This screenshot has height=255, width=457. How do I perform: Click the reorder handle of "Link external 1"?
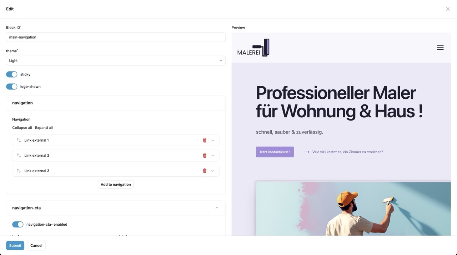18,140
